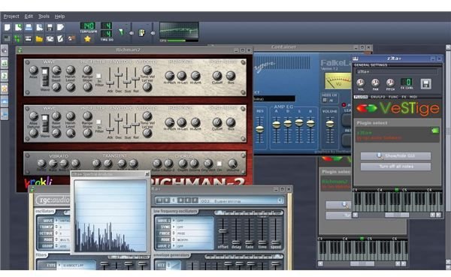
Task: Toggle In Filter checkbox in second Richman2 module
Action: 98,122
